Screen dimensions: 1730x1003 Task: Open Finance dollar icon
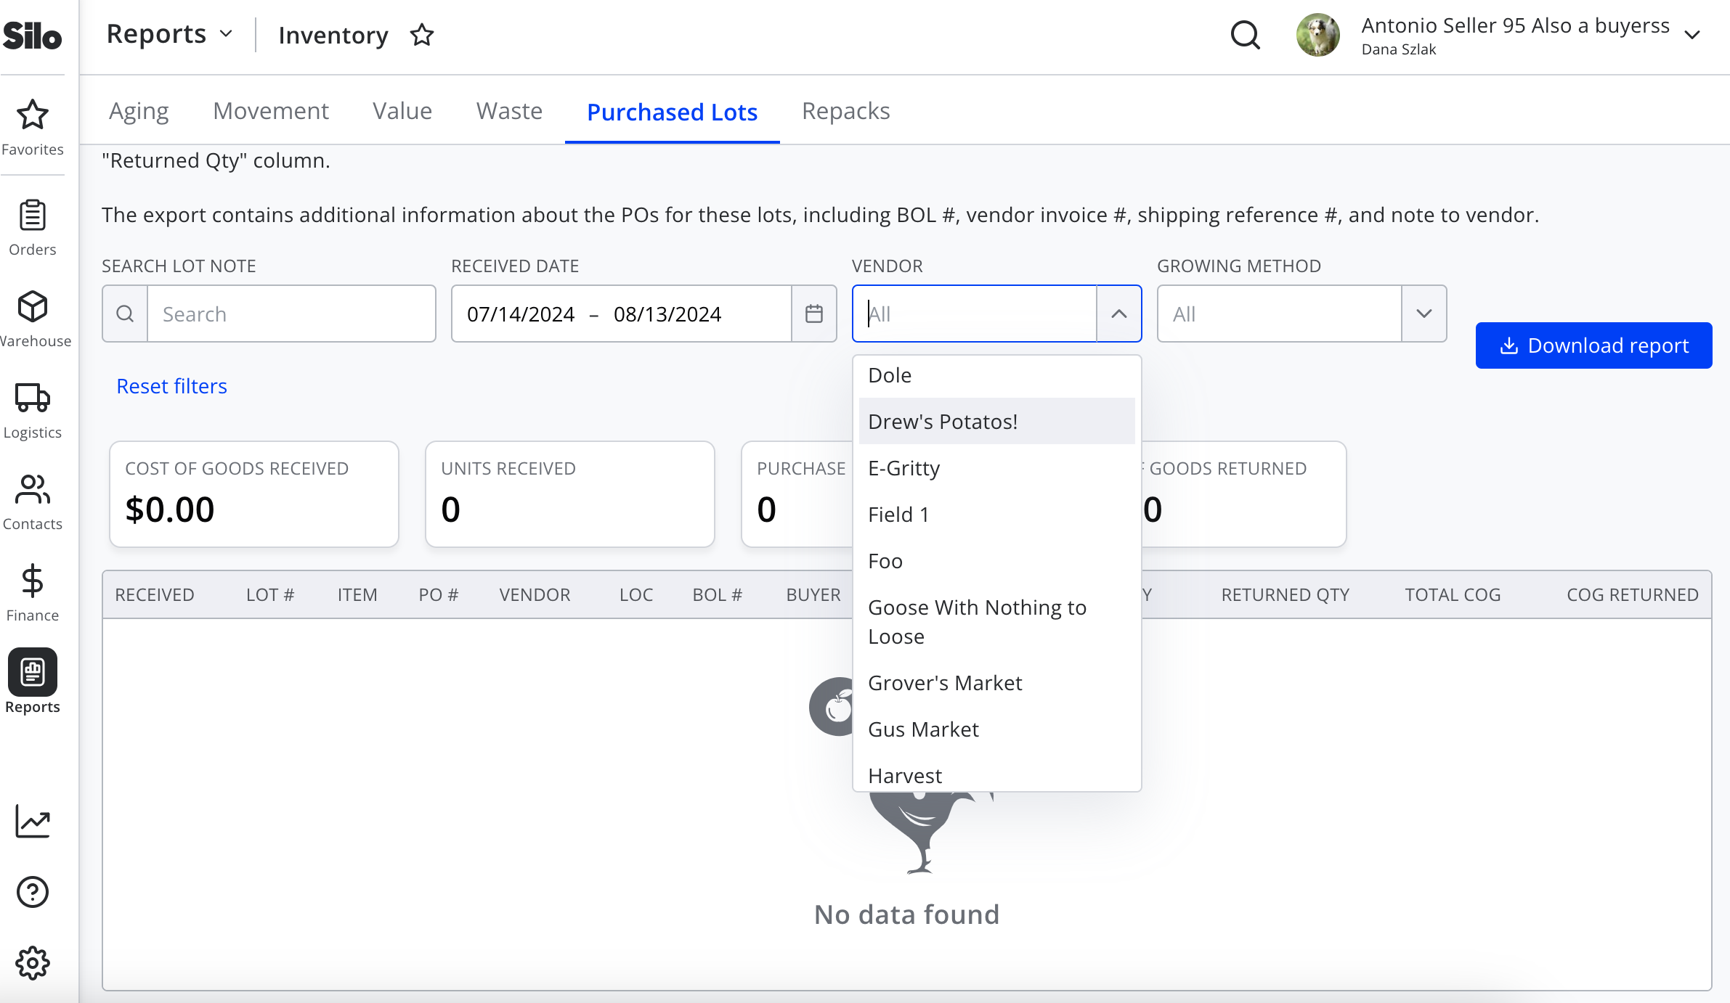[32, 581]
